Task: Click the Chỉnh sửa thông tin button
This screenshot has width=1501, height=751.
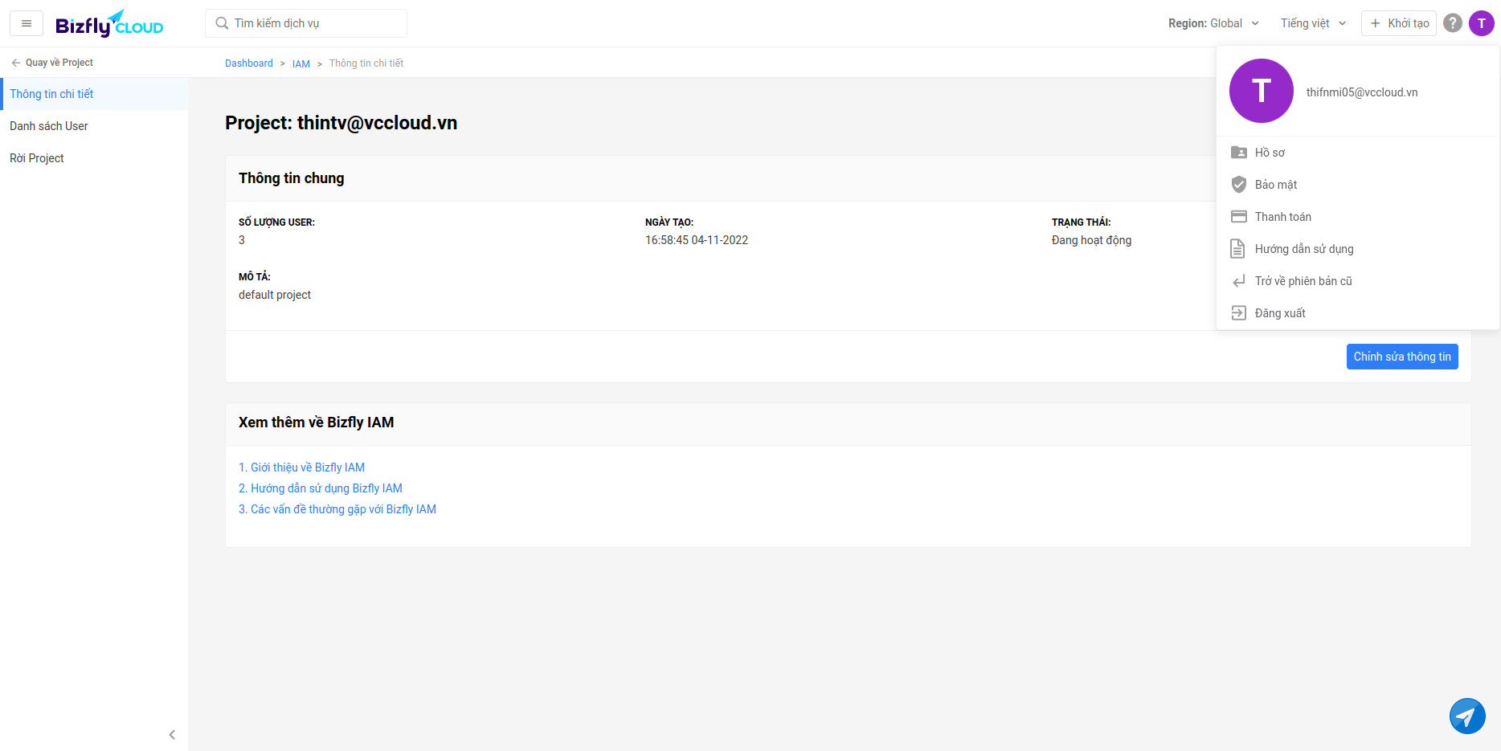Action: point(1401,357)
